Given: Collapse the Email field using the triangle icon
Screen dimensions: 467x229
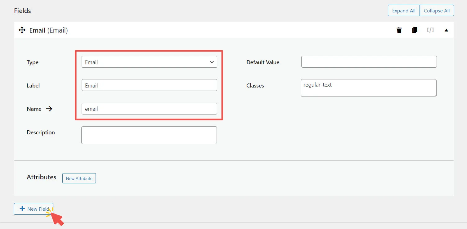Looking at the screenshot, I should tap(446, 30).
